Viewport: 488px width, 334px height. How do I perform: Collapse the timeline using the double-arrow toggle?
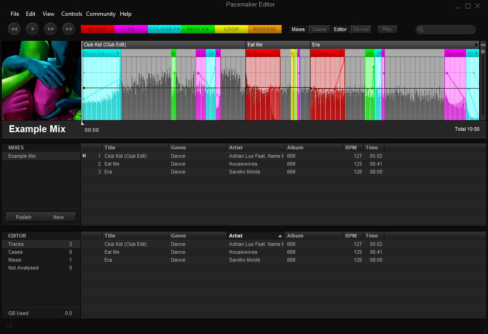[483, 45]
